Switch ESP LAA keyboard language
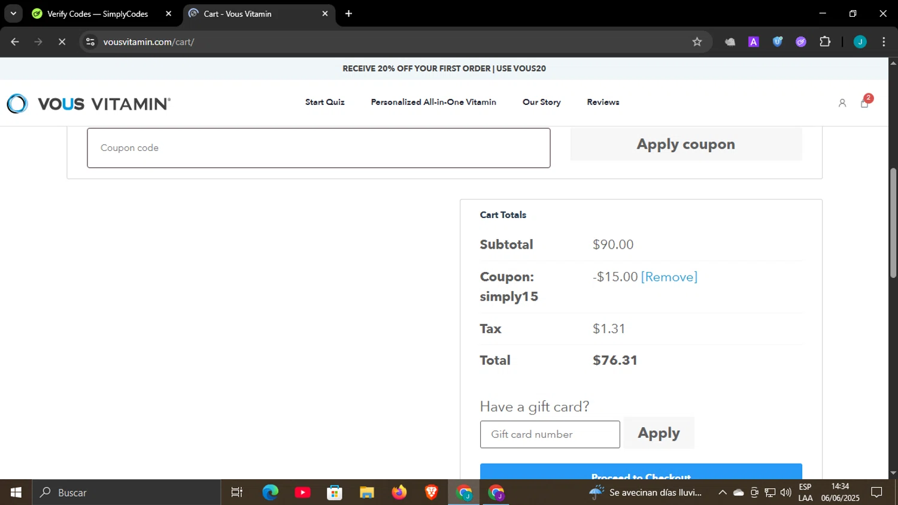This screenshot has height=505, width=898. tap(805, 492)
